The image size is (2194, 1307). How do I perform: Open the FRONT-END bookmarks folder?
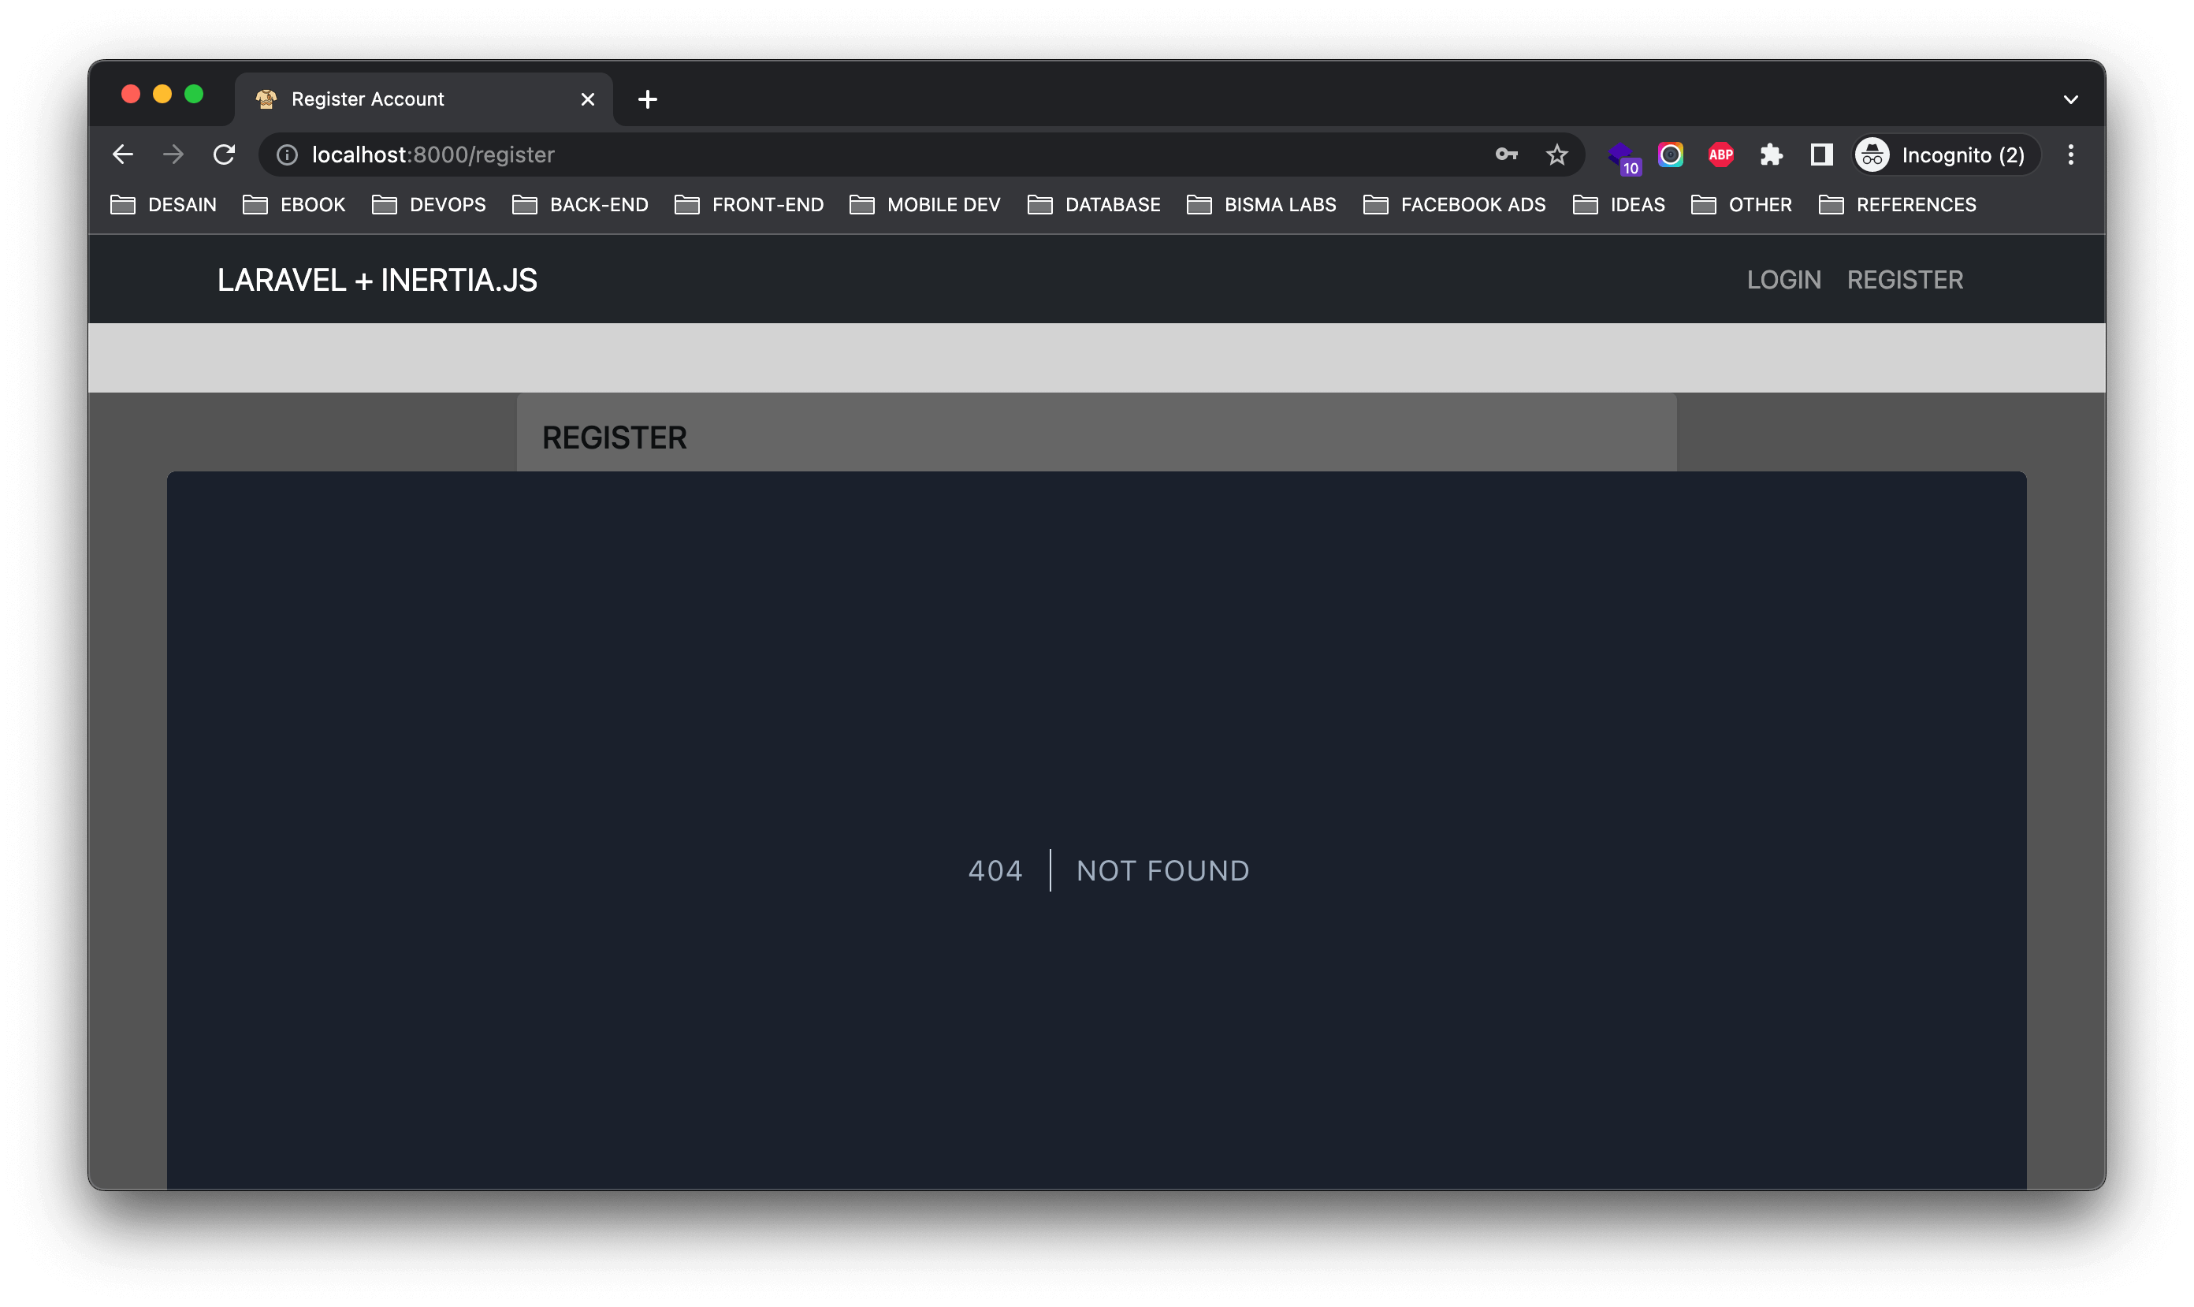click(749, 204)
